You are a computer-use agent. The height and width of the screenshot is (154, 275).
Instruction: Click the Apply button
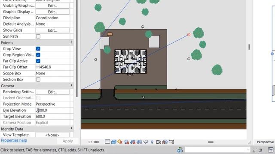point(67,141)
